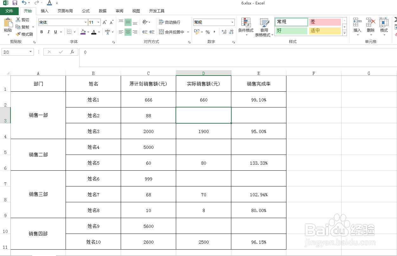Toggle center alignment in 对齐方式 group
397x256 pixels.
click(x=128, y=32)
